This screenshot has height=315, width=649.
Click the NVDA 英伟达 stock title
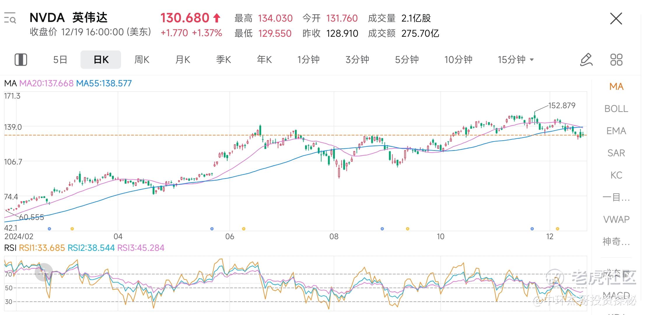point(69,18)
